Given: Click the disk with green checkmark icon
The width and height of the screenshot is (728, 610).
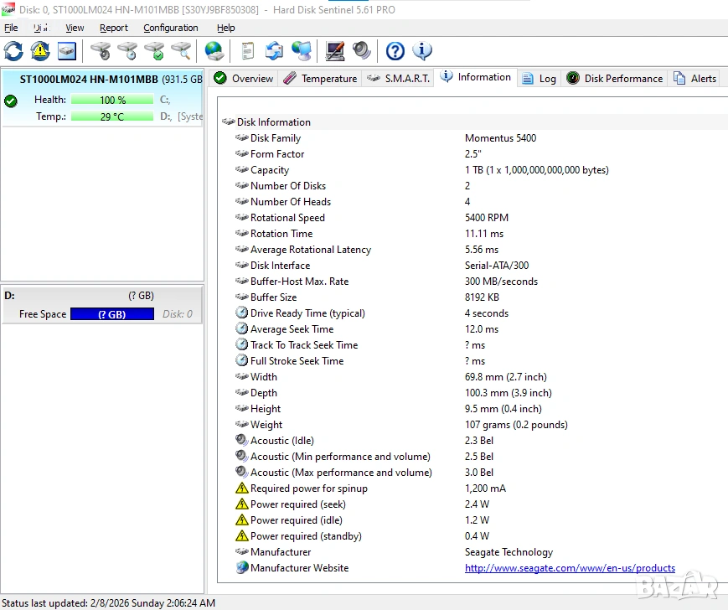Looking at the screenshot, I should pos(154,51).
